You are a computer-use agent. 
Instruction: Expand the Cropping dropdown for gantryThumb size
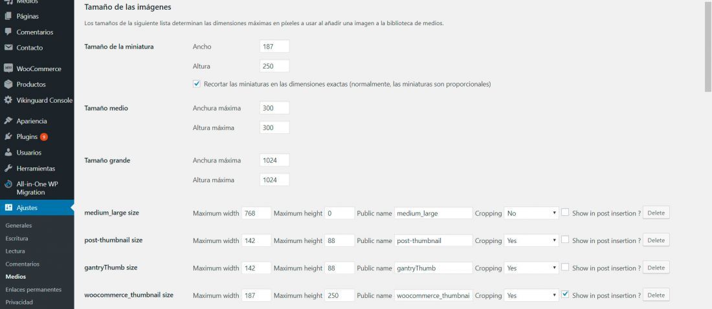tap(531, 268)
